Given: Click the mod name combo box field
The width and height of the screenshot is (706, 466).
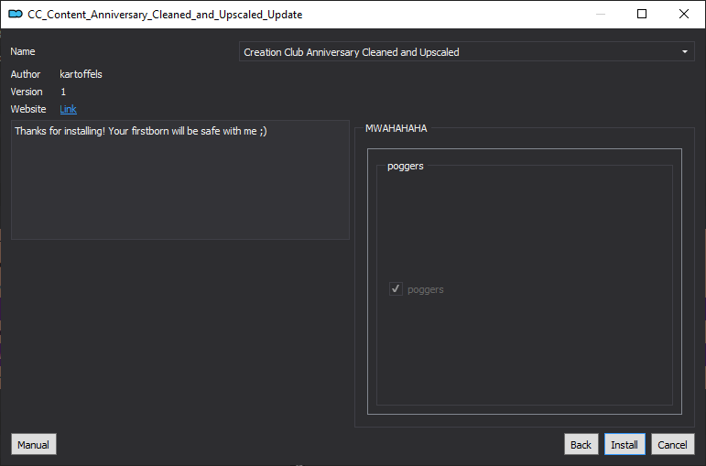Looking at the screenshot, I should (x=466, y=52).
